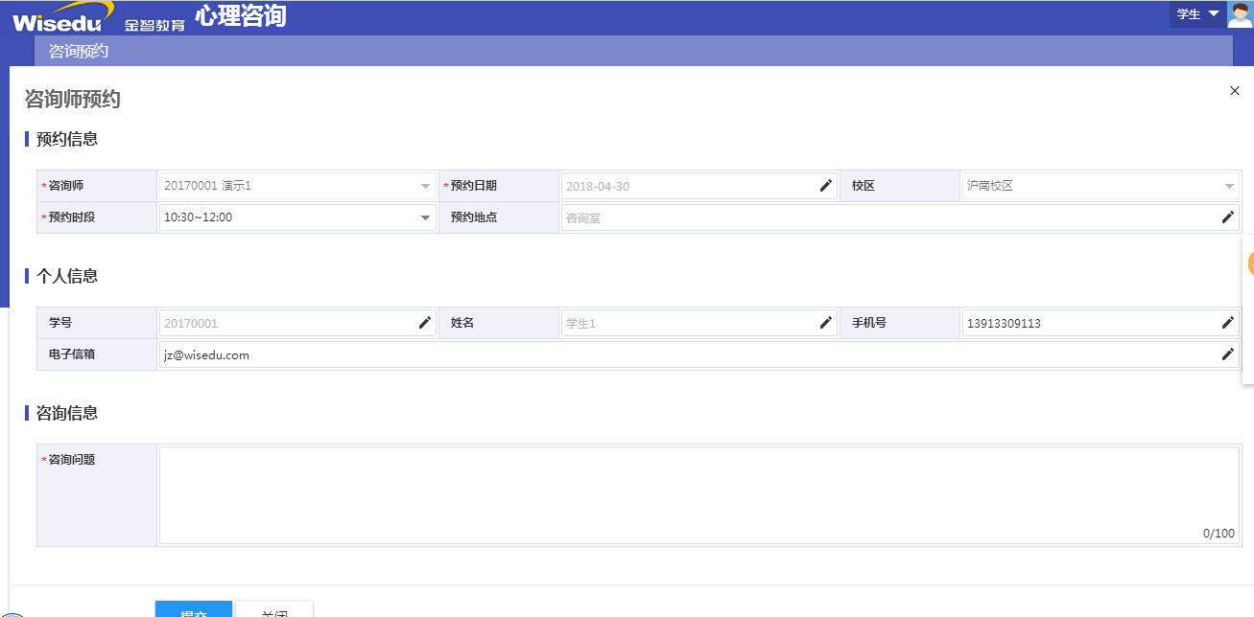Focus the 预约日期 field 2018-04-30
The width and height of the screenshot is (1254, 617).
pos(698,186)
